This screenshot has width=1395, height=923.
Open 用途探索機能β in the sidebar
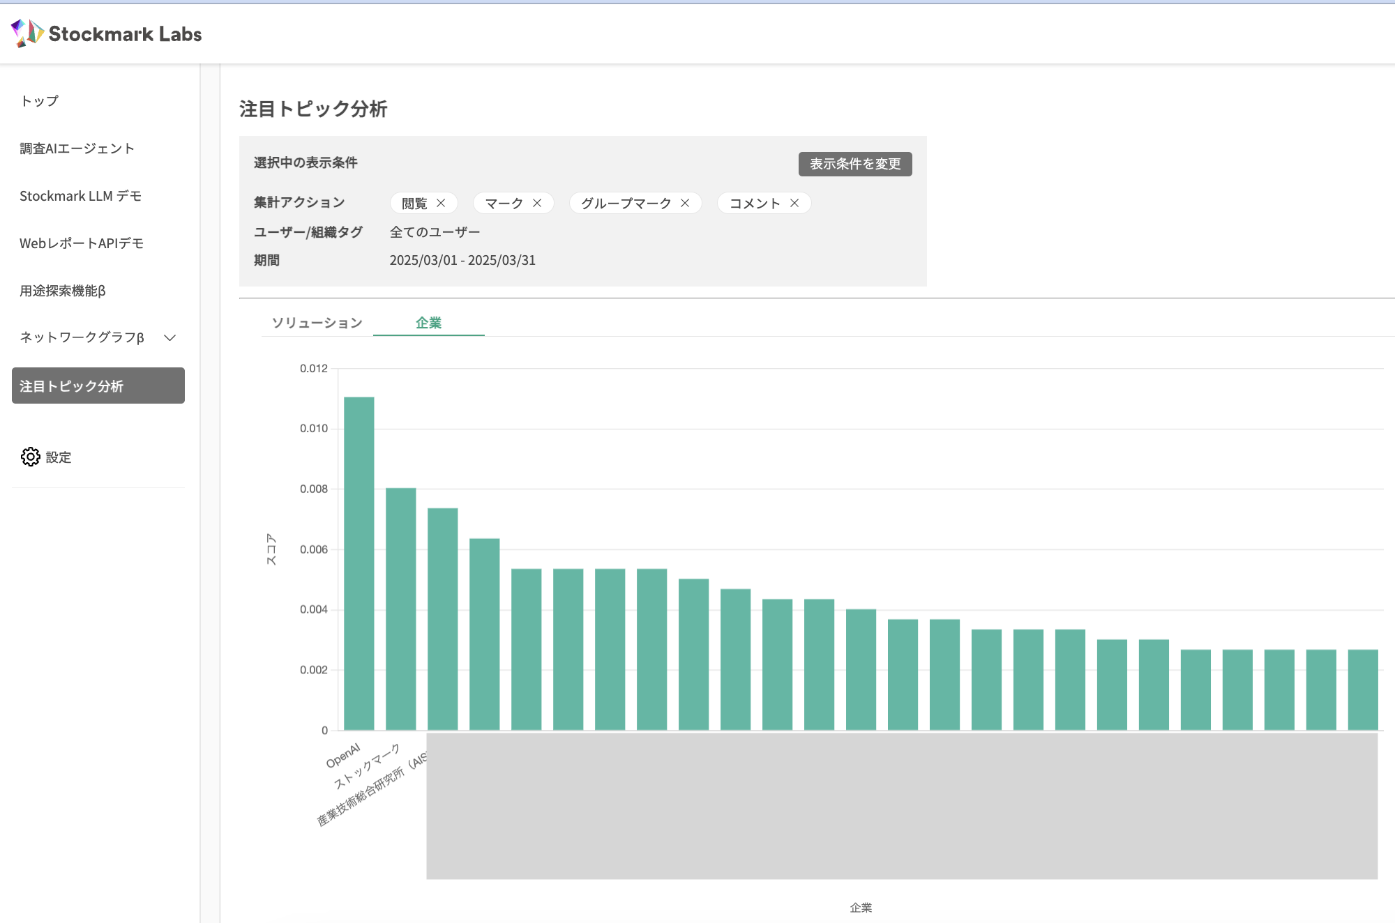point(63,291)
